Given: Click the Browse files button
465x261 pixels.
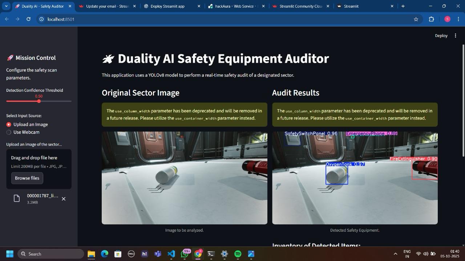Looking at the screenshot, I should pyautogui.click(x=27, y=178).
